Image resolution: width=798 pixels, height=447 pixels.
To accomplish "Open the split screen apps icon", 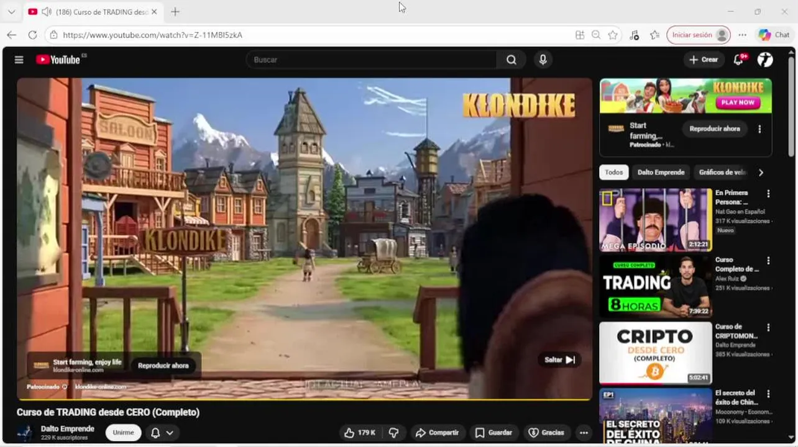I will [x=580, y=35].
